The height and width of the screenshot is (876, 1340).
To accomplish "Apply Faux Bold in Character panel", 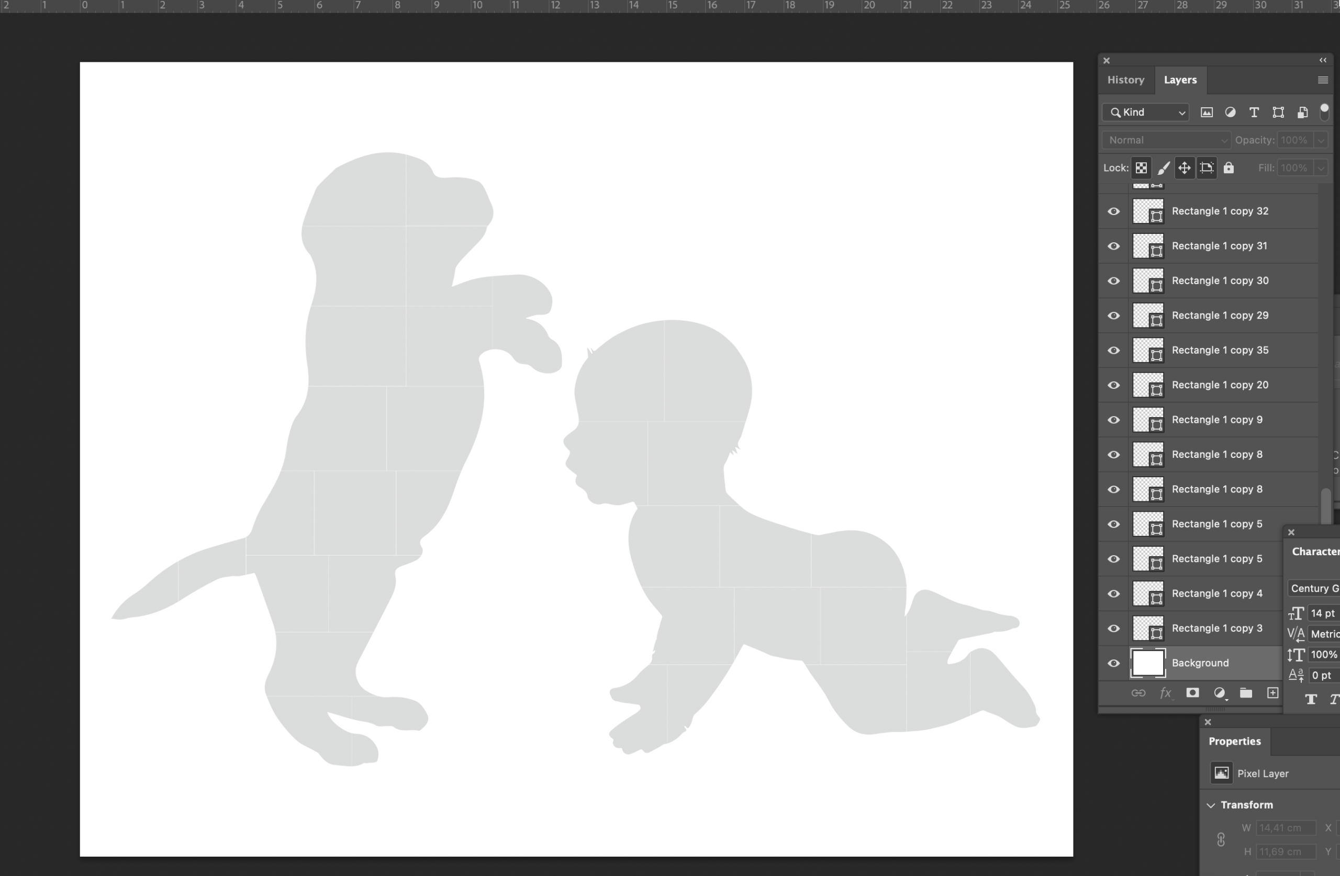I will (1311, 699).
